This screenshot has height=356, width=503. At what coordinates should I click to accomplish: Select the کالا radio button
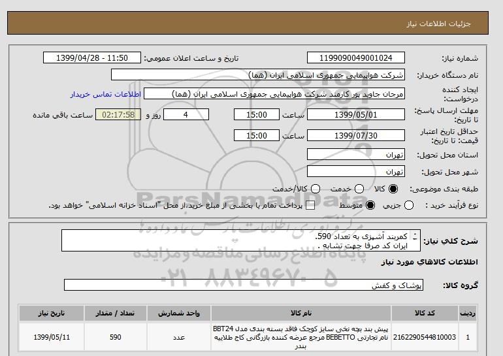click(393, 189)
